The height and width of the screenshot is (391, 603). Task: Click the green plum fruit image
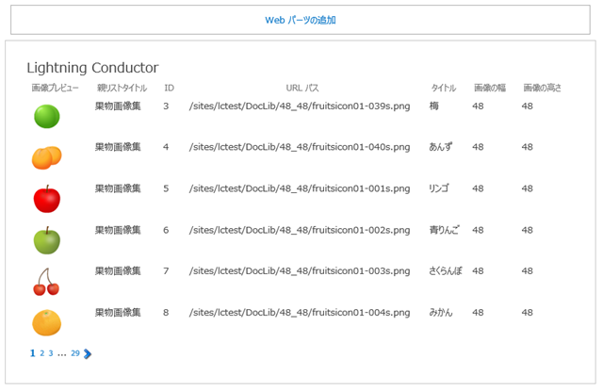(x=46, y=116)
